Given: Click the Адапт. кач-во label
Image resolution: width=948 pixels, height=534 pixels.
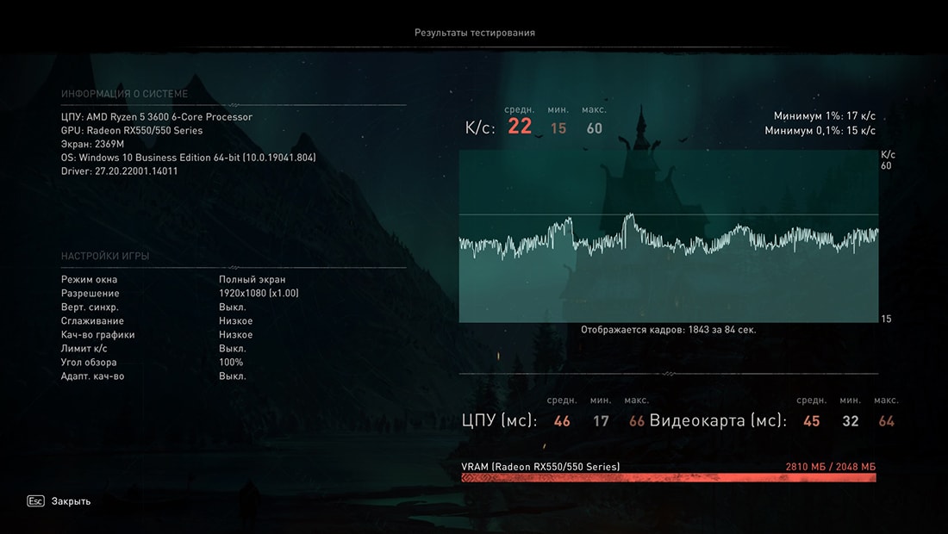Looking at the screenshot, I should [x=92, y=376].
